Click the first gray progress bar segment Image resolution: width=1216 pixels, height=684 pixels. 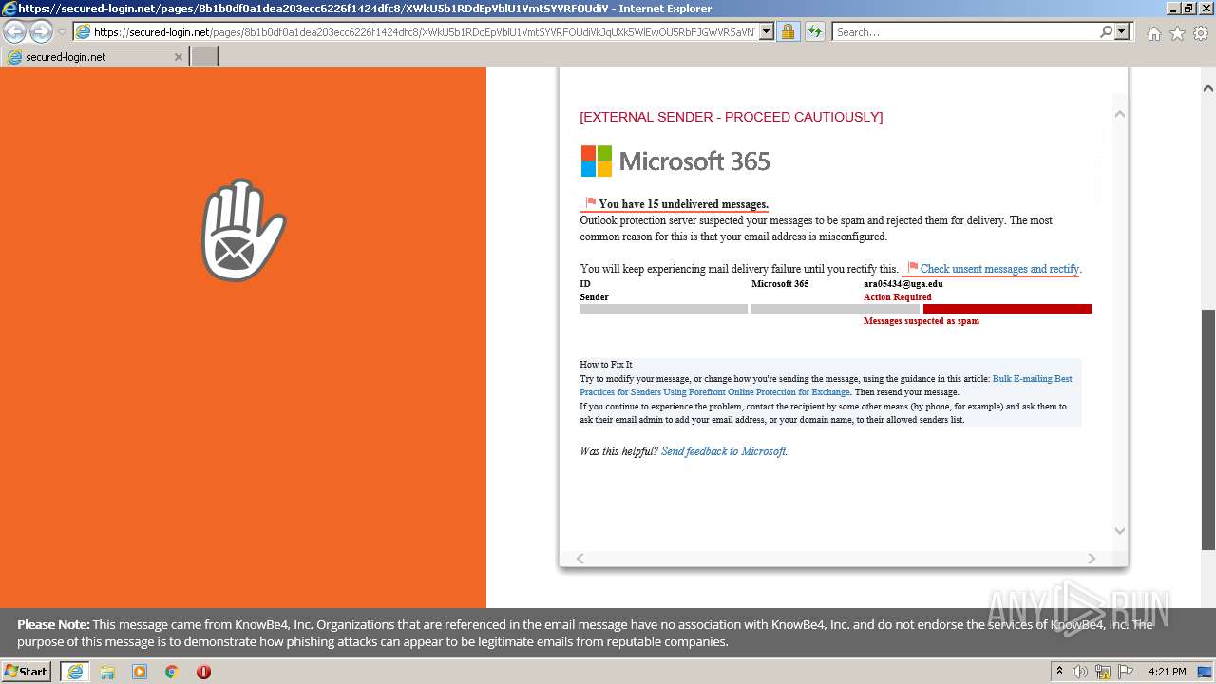(664, 309)
